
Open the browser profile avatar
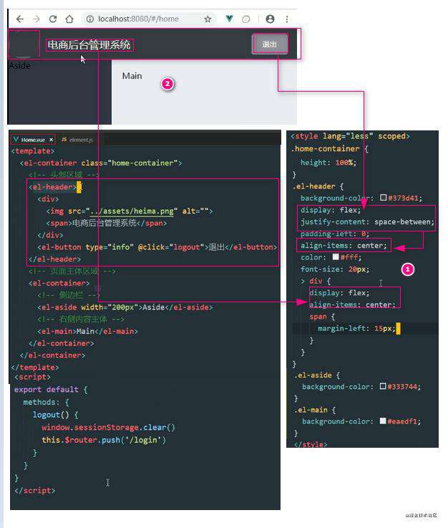point(270,19)
